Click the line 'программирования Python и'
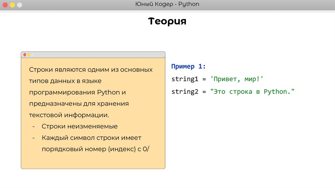 [78, 92]
